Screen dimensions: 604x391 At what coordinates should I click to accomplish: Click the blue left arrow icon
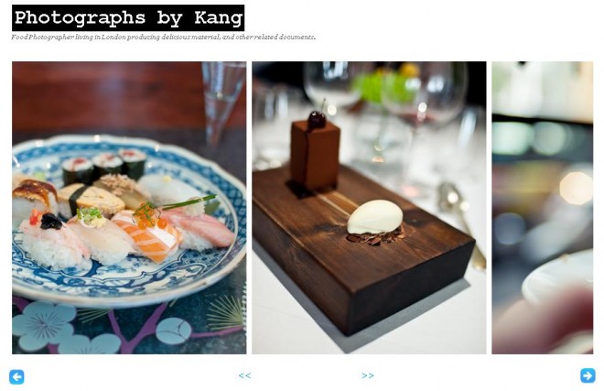point(16,376)
